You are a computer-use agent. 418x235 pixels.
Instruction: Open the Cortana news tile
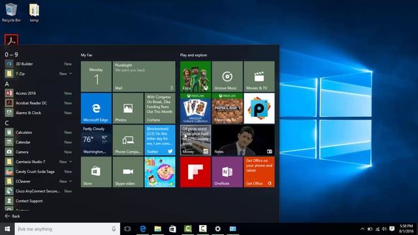click(160, 108)
